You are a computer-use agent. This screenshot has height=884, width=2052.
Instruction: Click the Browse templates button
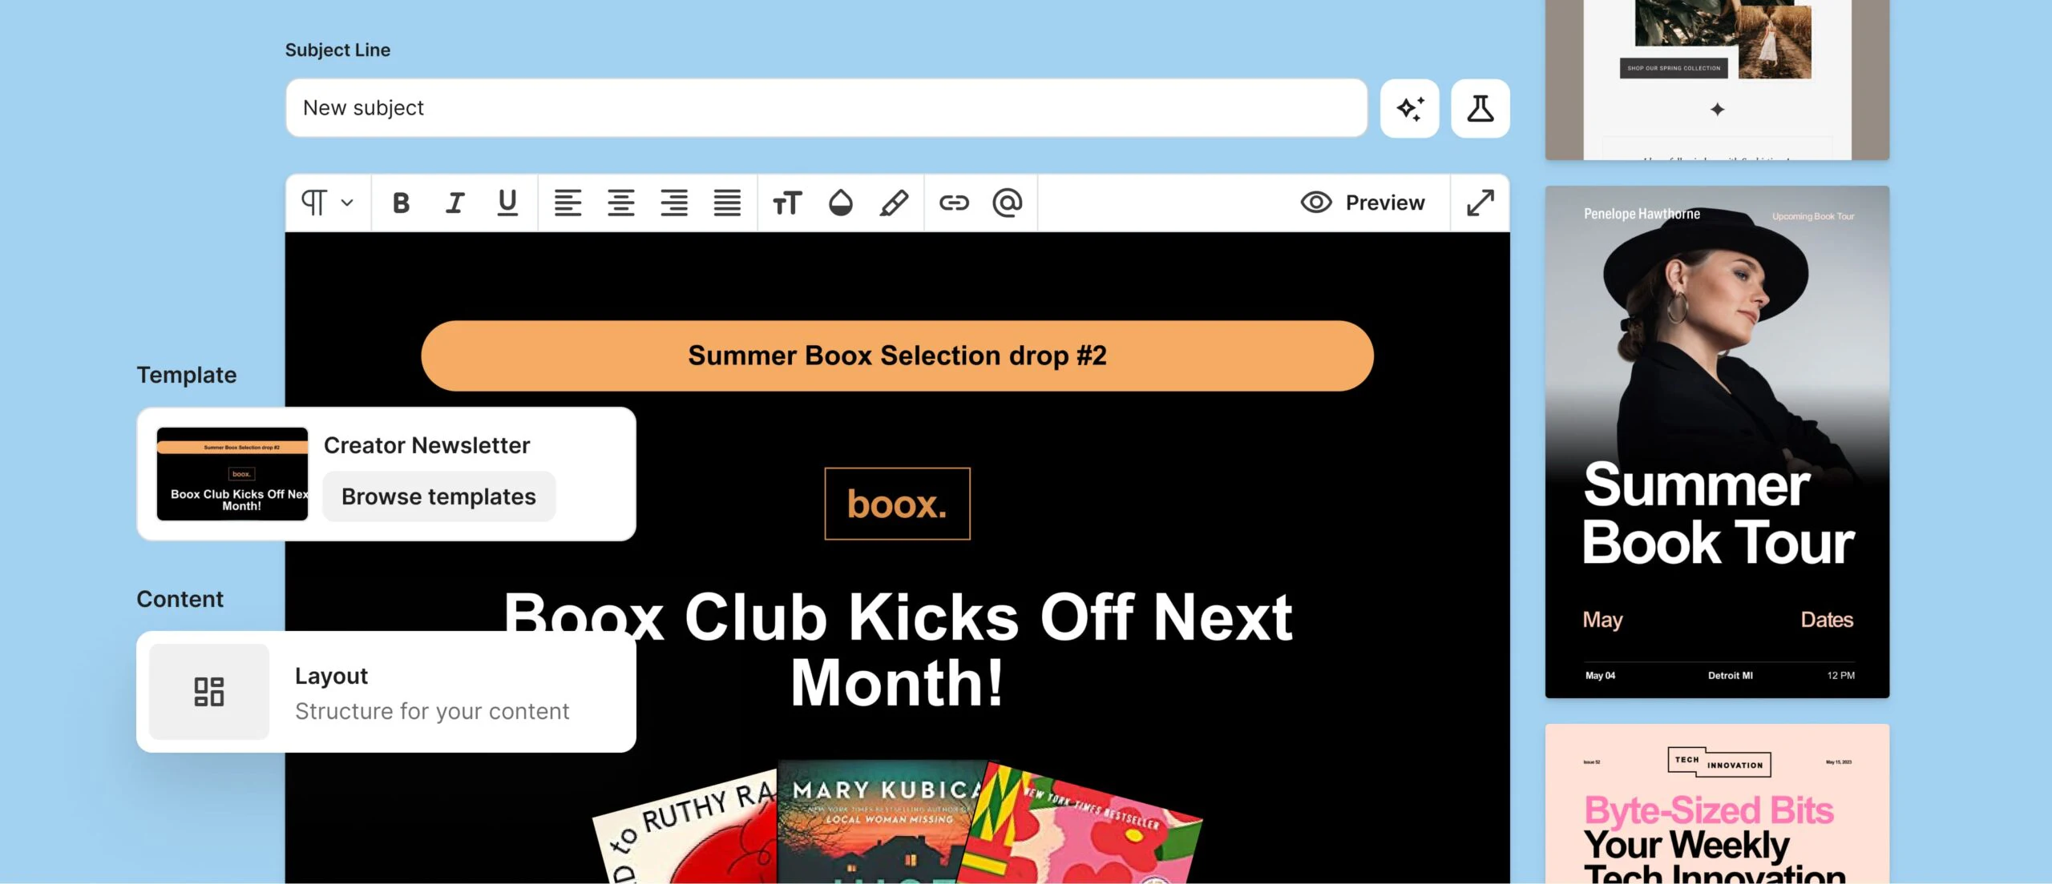(x=438, y=496)
